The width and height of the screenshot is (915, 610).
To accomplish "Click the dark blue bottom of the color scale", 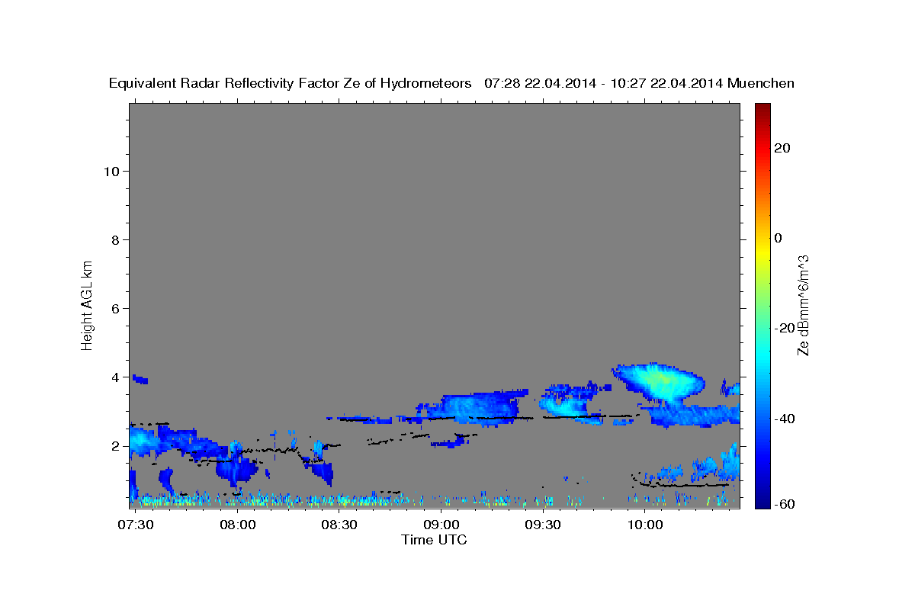I will (762, 496).
